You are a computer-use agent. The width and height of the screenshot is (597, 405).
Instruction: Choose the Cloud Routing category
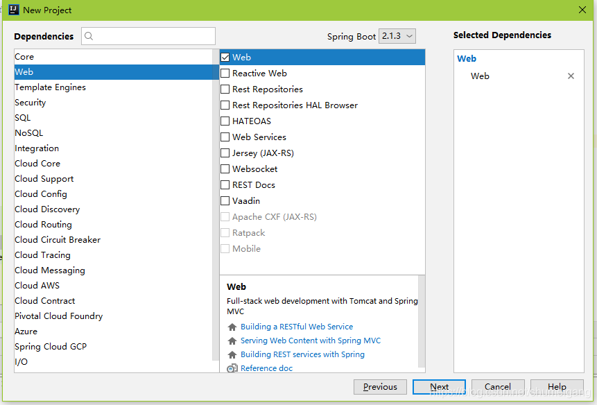[114, 224]
